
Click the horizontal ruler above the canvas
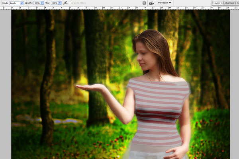[119, 8]
